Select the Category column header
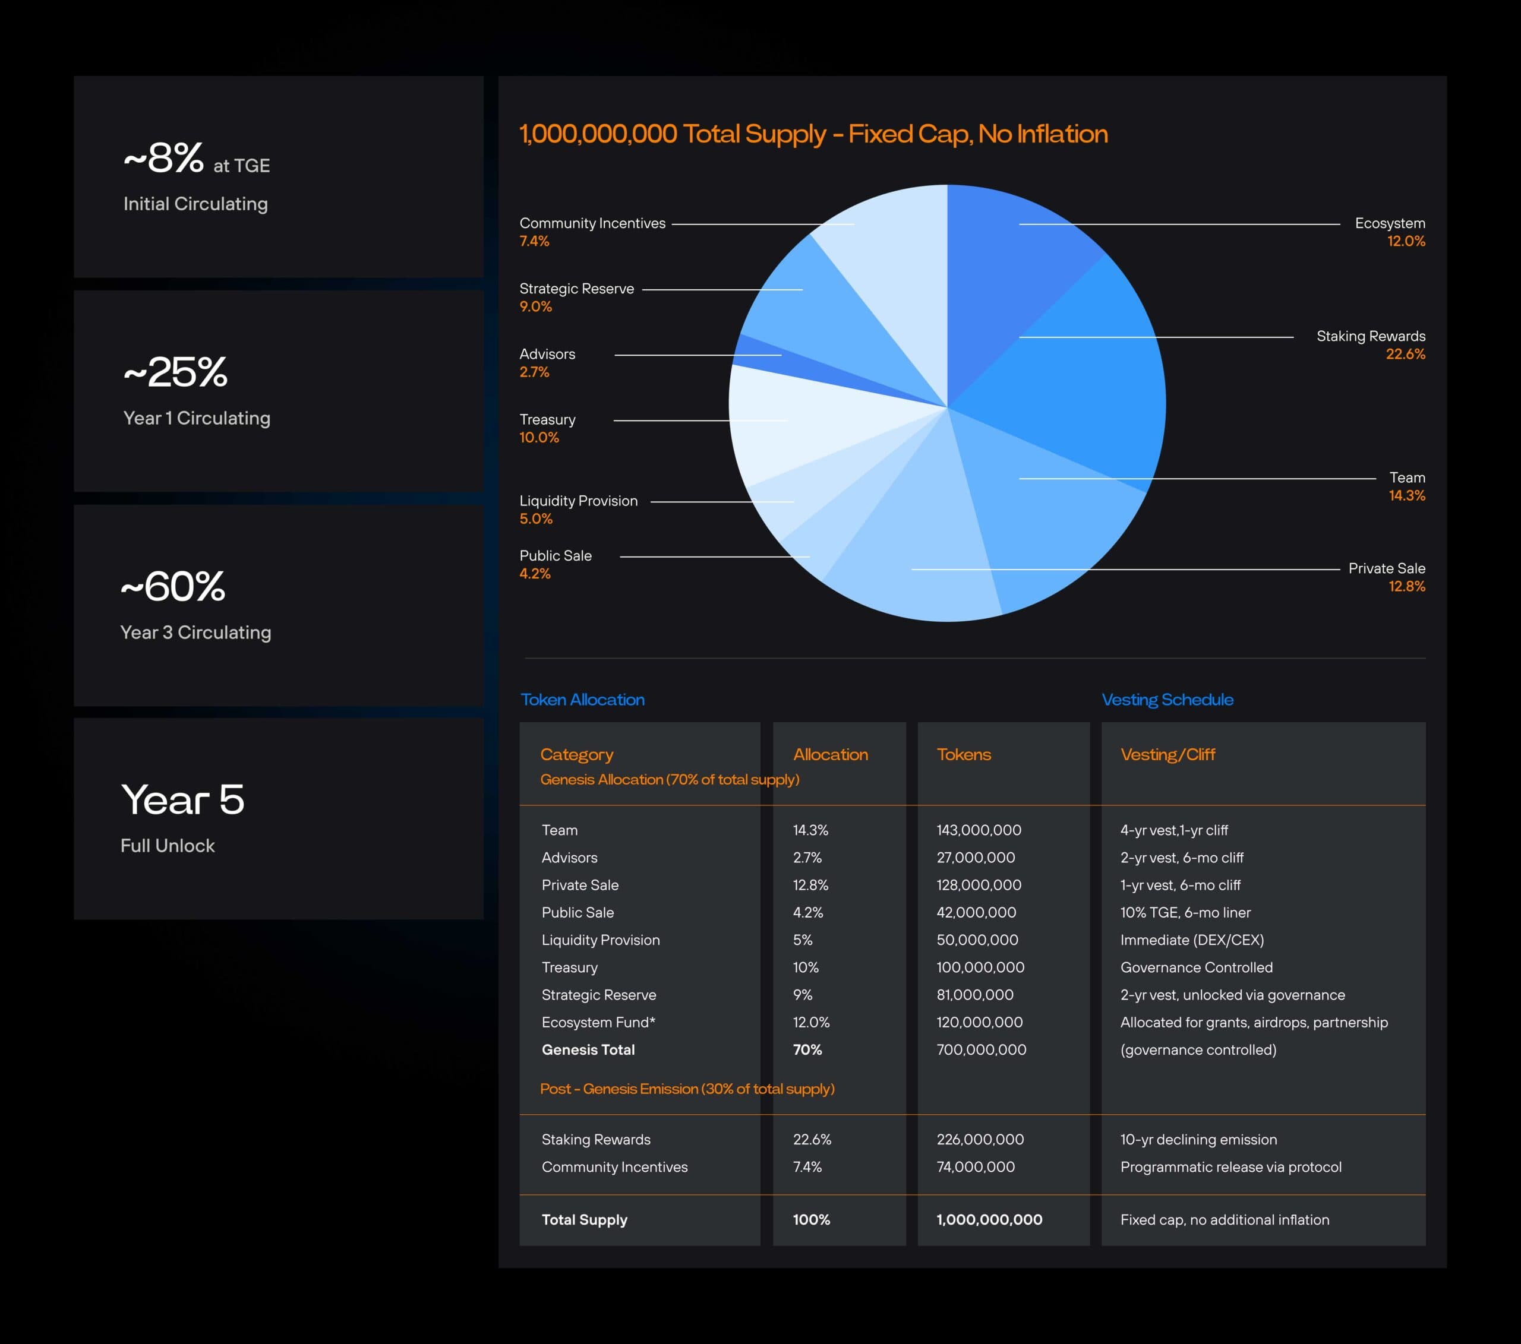This screenshot has width=1521, height=1344. coord(577,754)
